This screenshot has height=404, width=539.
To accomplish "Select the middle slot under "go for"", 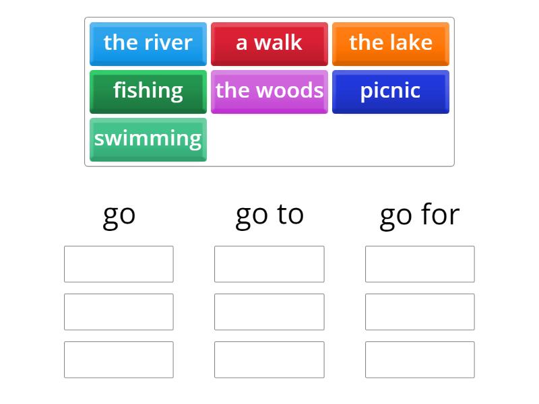I will click(x=420, y=312).
